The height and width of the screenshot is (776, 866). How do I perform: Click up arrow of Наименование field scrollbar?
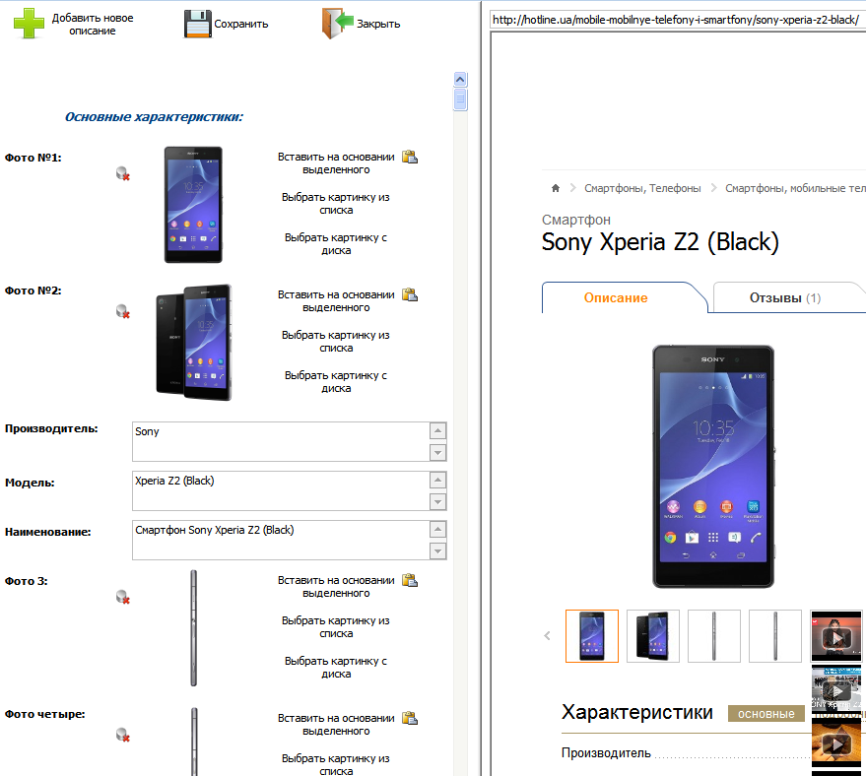[438, 529]
